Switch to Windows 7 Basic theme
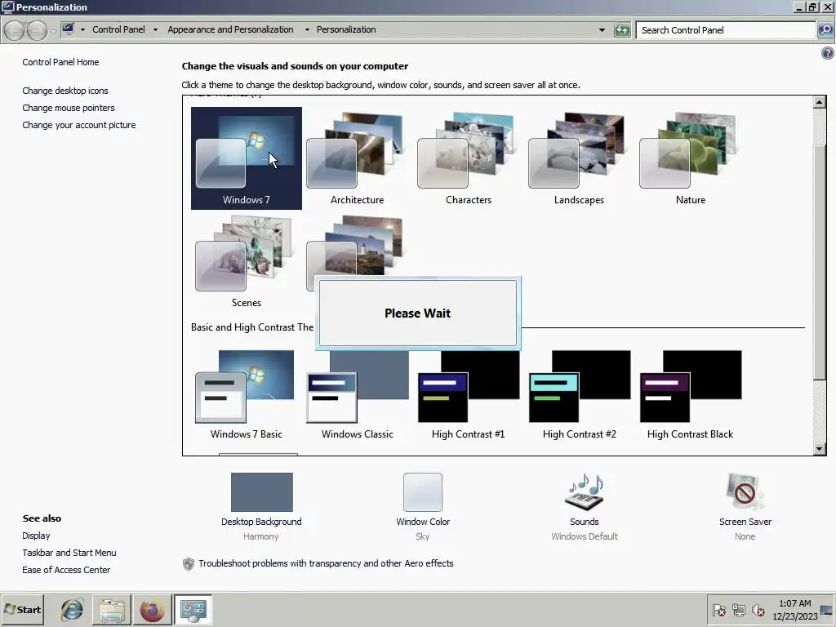Viewport: 836px width, 627px height. [247, 394]
